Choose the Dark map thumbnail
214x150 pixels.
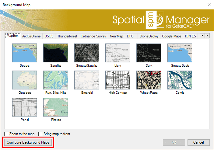pyautogui.click(x=149, y=53)
